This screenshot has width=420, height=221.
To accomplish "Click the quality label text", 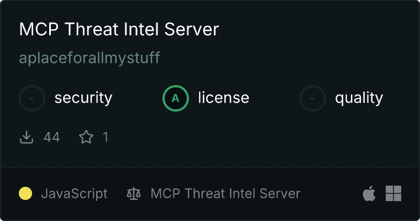I will coord(359,98).
